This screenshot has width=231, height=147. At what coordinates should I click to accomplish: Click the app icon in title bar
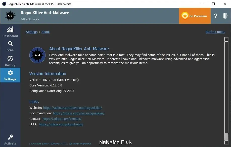pos(4,4)
